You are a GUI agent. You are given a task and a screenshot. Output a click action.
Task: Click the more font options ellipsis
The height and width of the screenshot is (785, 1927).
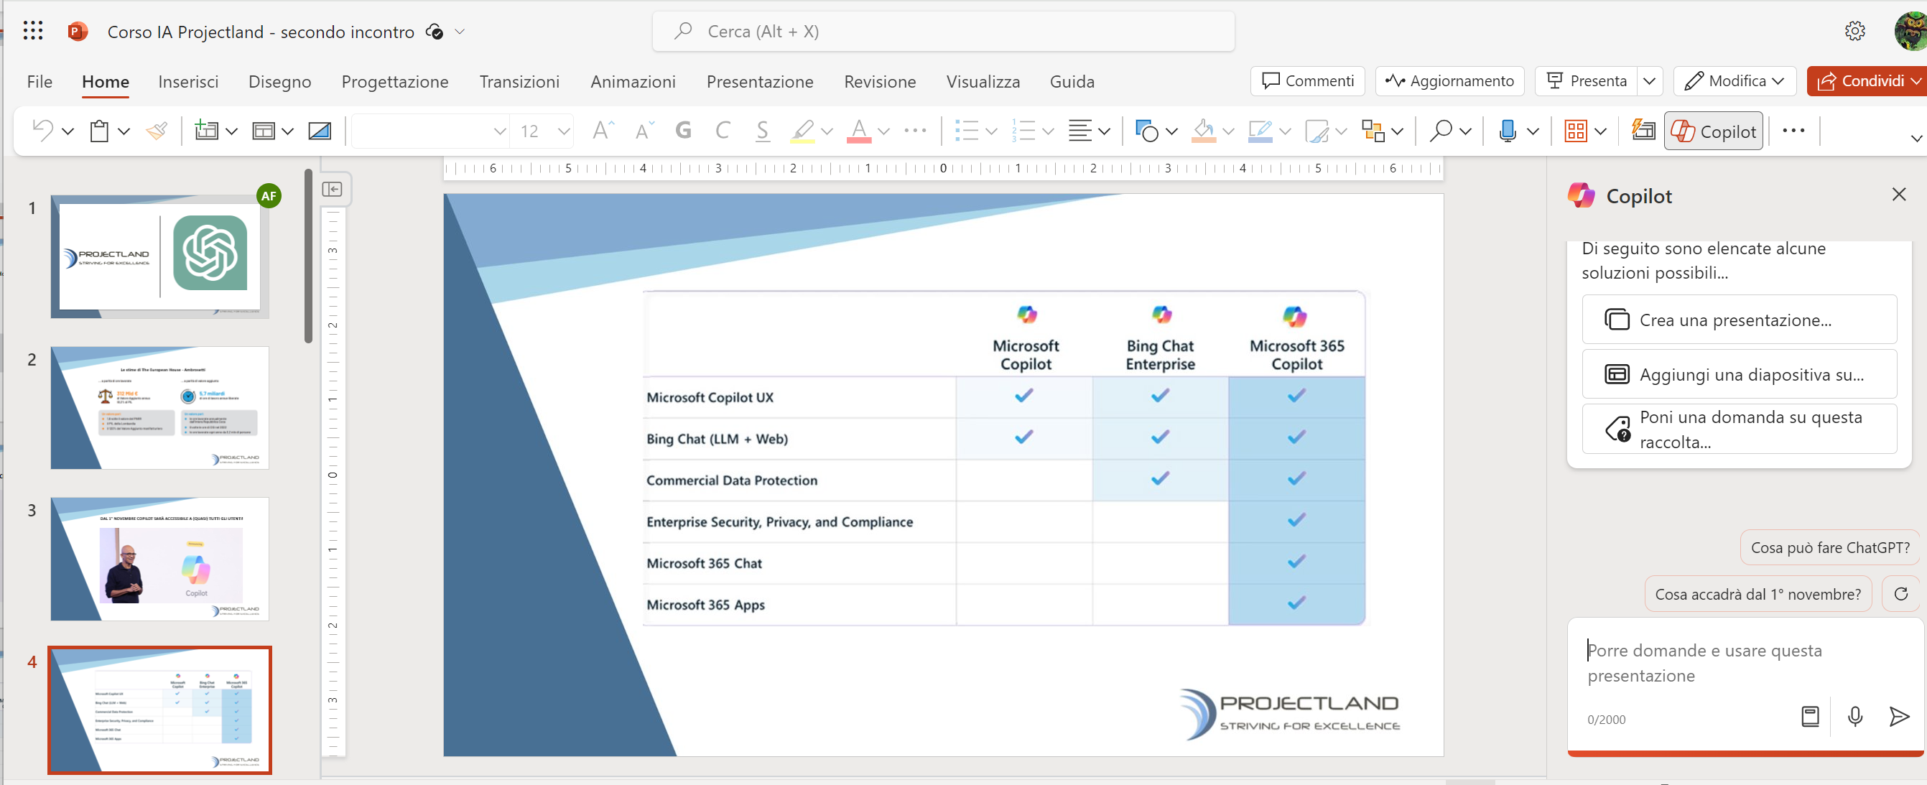tap(915, 131)
